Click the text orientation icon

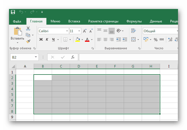coord(119,31)
